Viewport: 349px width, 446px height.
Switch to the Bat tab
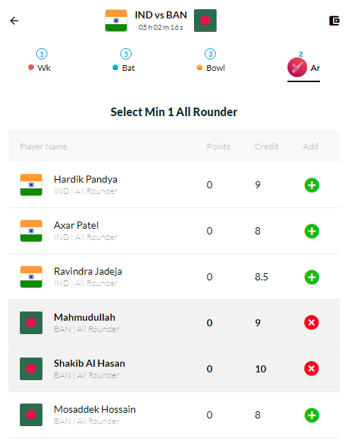[x=124, y=60]
